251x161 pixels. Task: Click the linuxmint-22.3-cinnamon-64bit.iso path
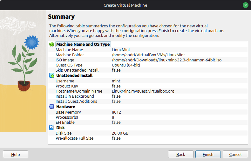click(x=166, y=60)
